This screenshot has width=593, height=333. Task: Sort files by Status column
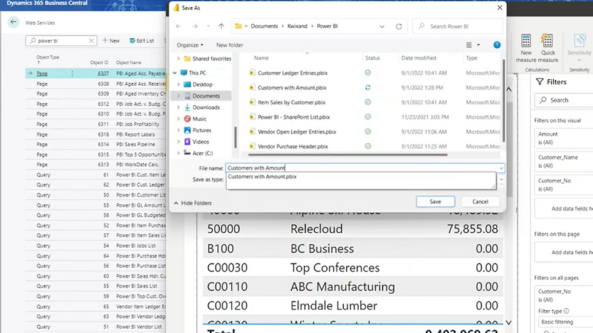click(373, 58)
